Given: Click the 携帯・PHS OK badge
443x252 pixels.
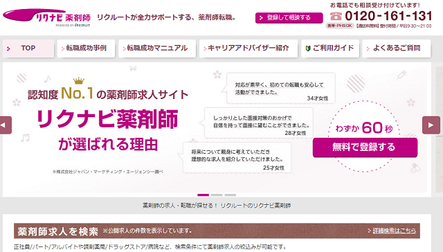Looking at the screenshot, I should coord(339,26).
